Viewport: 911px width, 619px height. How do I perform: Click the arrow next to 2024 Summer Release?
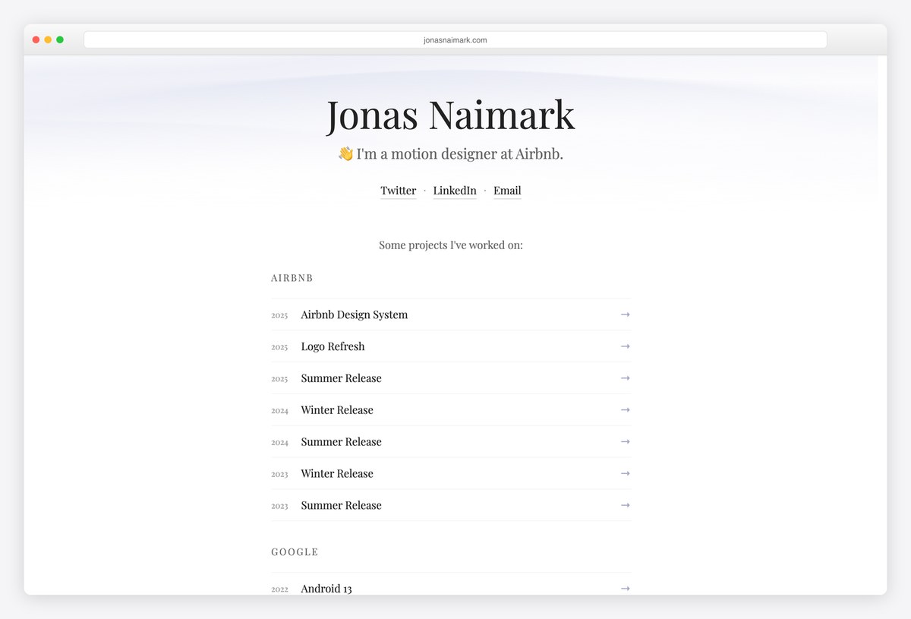tap(626, 442)
